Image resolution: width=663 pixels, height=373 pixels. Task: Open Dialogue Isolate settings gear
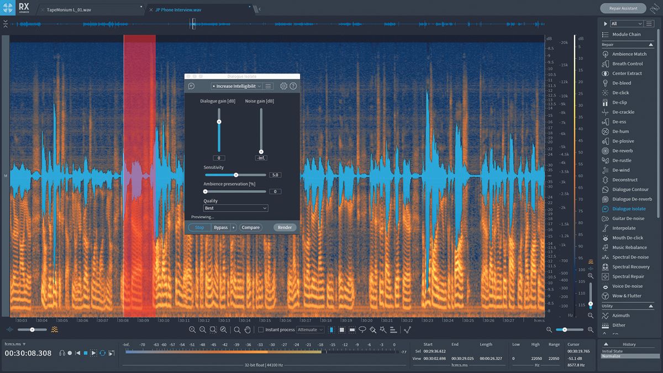(x=283, y=86)
